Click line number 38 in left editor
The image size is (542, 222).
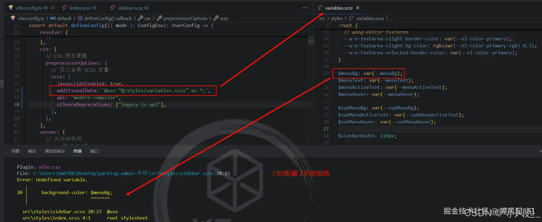[x=17, y=104]
